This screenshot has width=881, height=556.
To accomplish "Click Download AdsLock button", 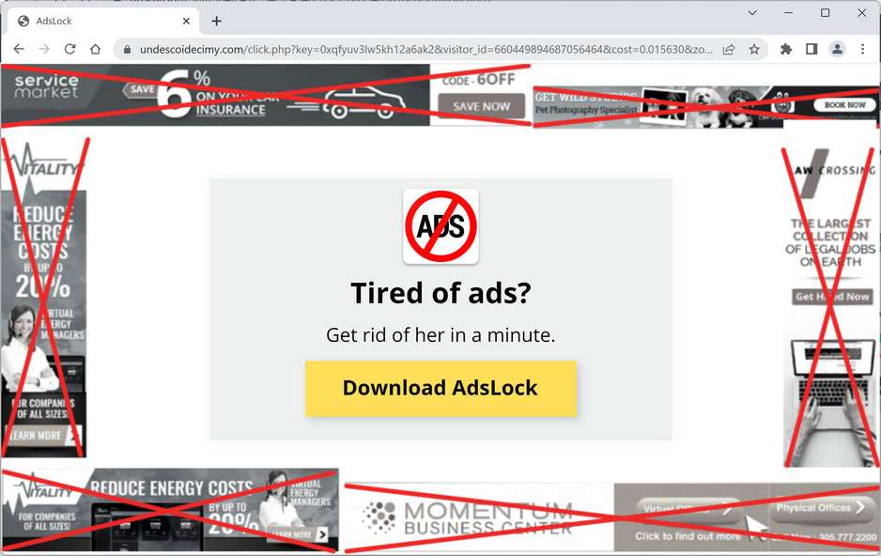I will coord(441,389).
